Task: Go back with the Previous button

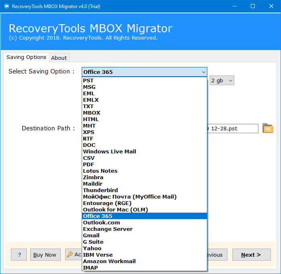Action: tap(217, 255)
